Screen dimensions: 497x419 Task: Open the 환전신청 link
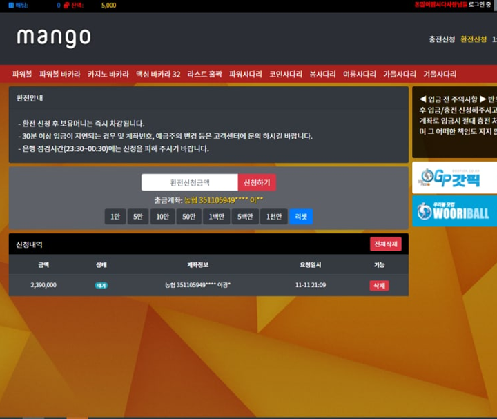[474, 39]
